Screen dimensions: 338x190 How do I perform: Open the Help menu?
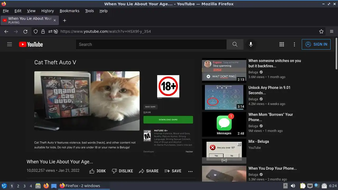(x=104, y=11)
